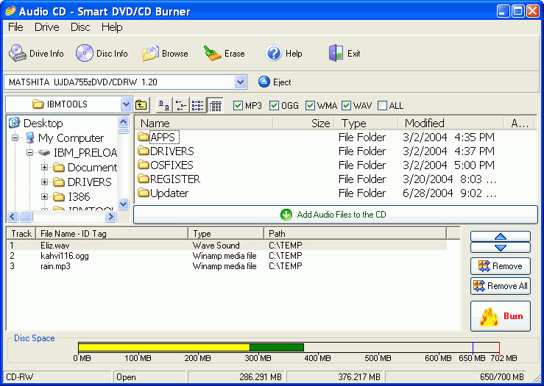Expand the IBMTOOLS folder dropdown
The width and height of the screenshot is (544, 386).
coord(126,104)
